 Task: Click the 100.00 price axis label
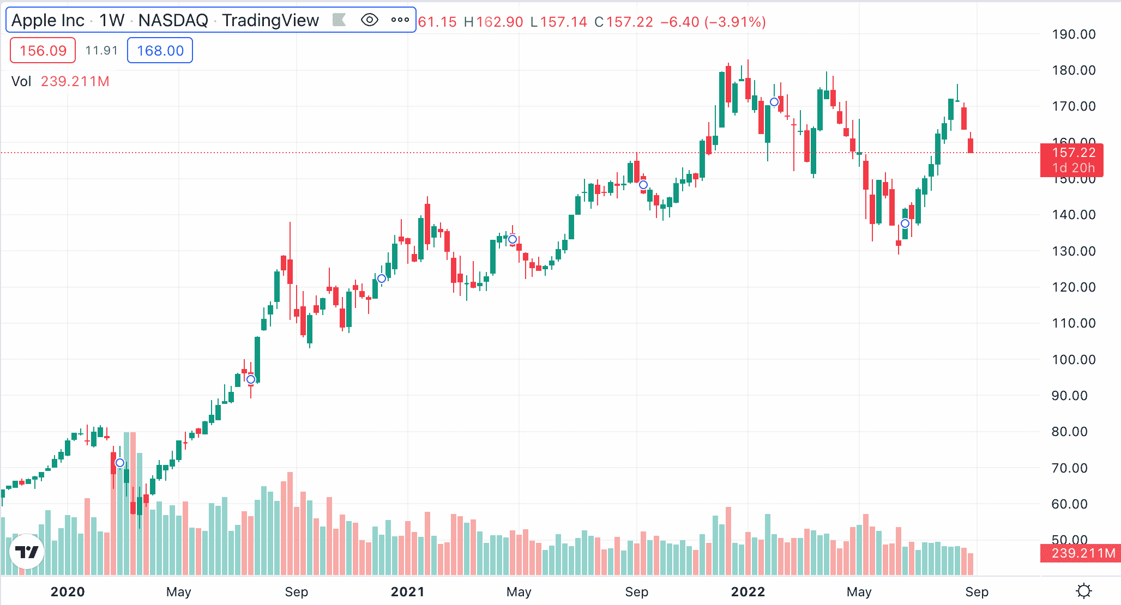[1074, 360]
